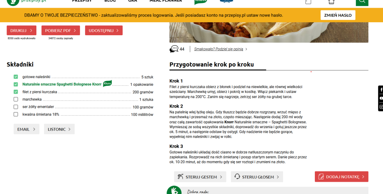Click the '200 gramów' quantity
The image size is (383, 194).
point(143,92)
